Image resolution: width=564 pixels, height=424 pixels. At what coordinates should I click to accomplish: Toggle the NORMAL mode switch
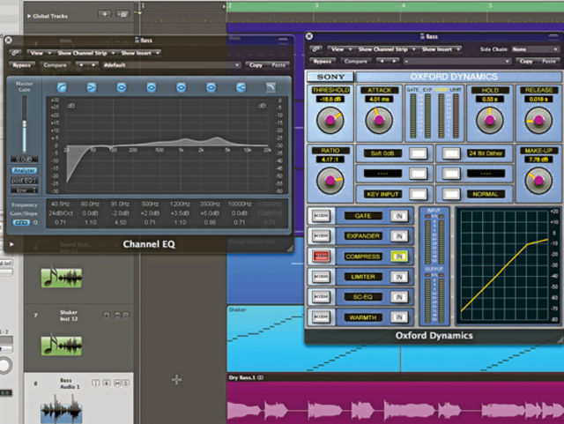(450, 194)
